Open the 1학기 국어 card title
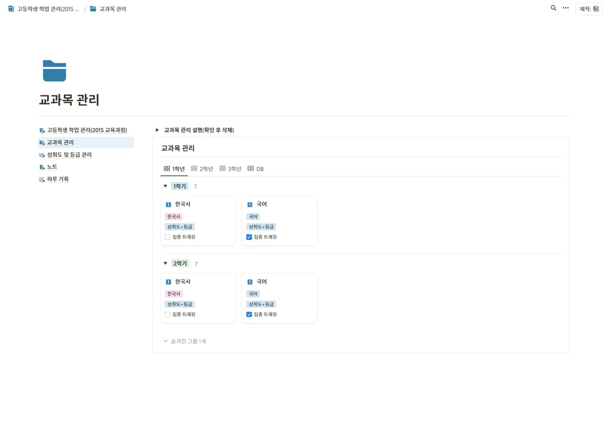Viewport: 607px width, 441px height. point(262,204)
